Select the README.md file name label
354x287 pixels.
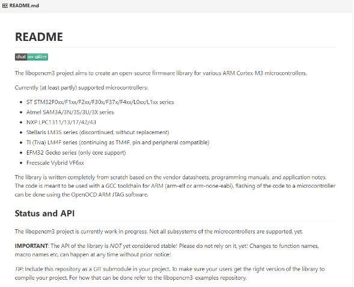(24, 5)
